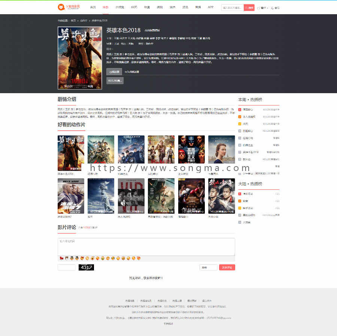Image resolution: width=337 pixels, height=336 pixels.
Task: Expand the viewing history dropdown in header
Action: [x=262, y=8]
